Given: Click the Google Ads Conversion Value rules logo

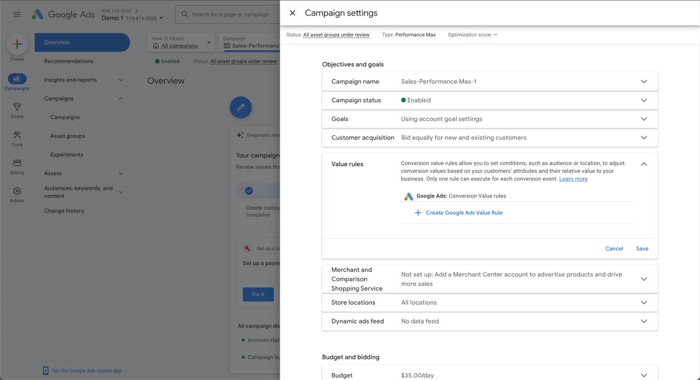Looking at the screenshot, I should tap(408, 196).
